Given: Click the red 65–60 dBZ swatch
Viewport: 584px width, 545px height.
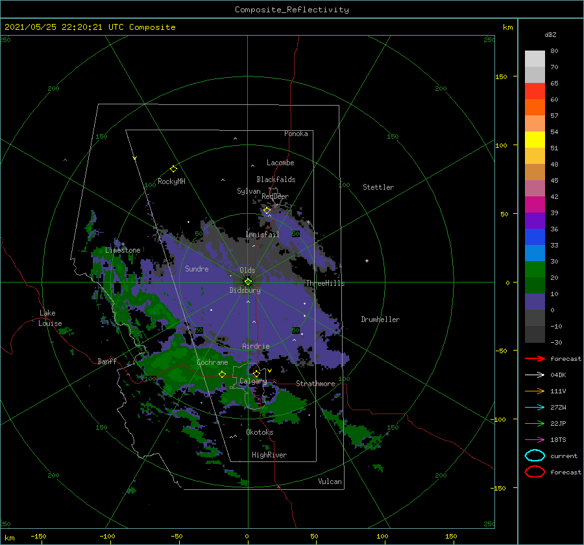Looking at the screenshot, I should click(535, 91).
